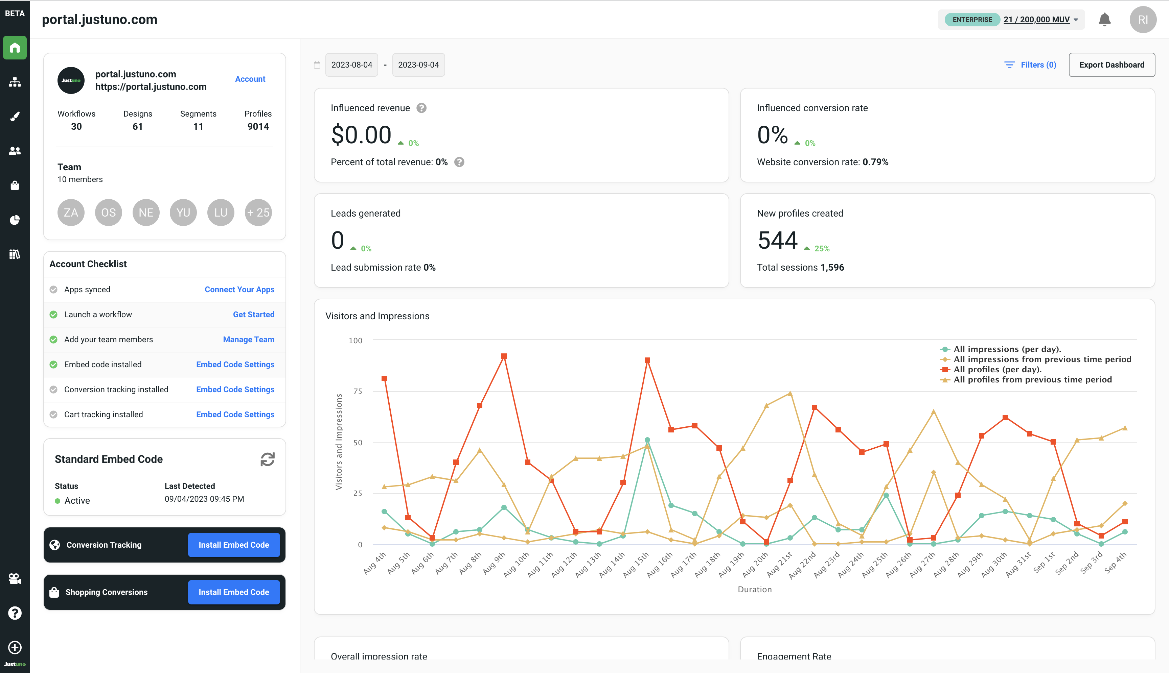This screenshot has width=1169, height=673.
Task: Click Export Dashboard button
Action: pyautogui.click(x=1111, y=65)
